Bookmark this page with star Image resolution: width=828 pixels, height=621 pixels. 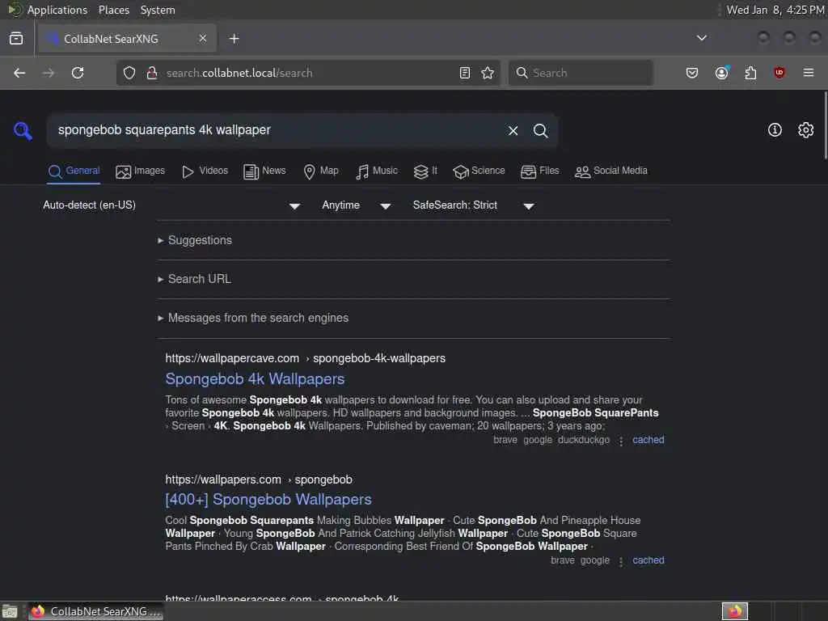click(488, 73)
